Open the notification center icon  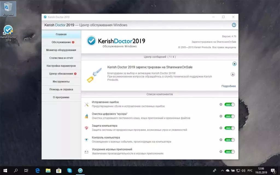273,171
